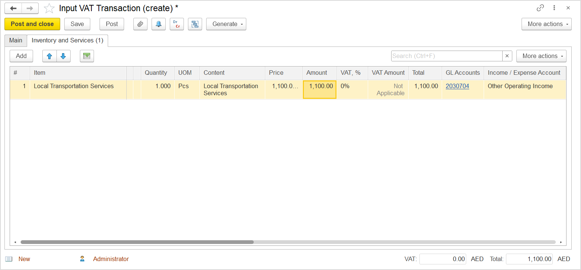
Task: Open top More actions dropdown
Action: [546, 24]
